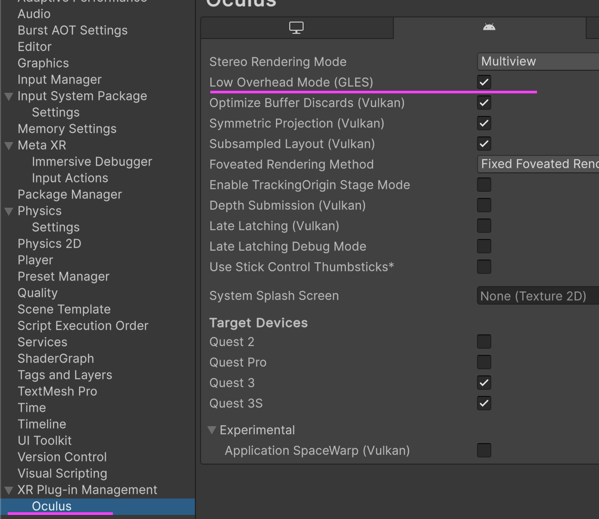Switch to the Android platform tab
599x519 pixels.
tap(489, 28)
